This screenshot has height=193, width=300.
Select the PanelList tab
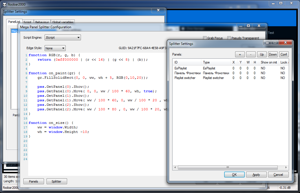click(x=14, y=22)
